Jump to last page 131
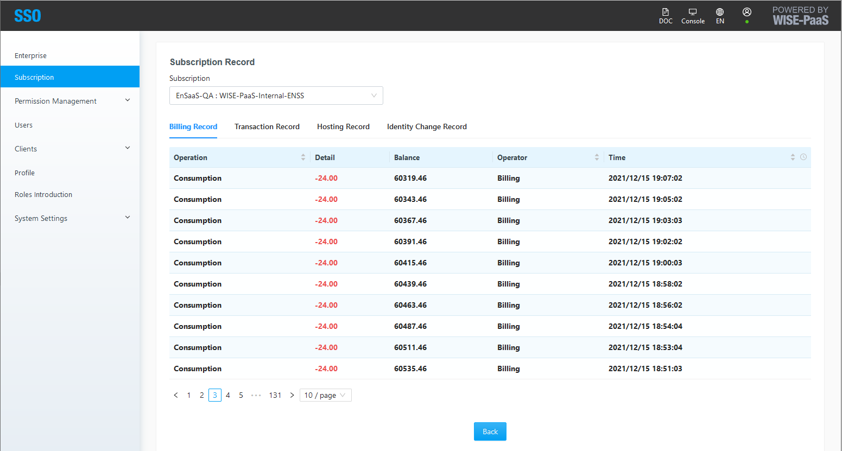Image resolution: width=842 pixels, height=451 pixels. [x=275, y=395]
